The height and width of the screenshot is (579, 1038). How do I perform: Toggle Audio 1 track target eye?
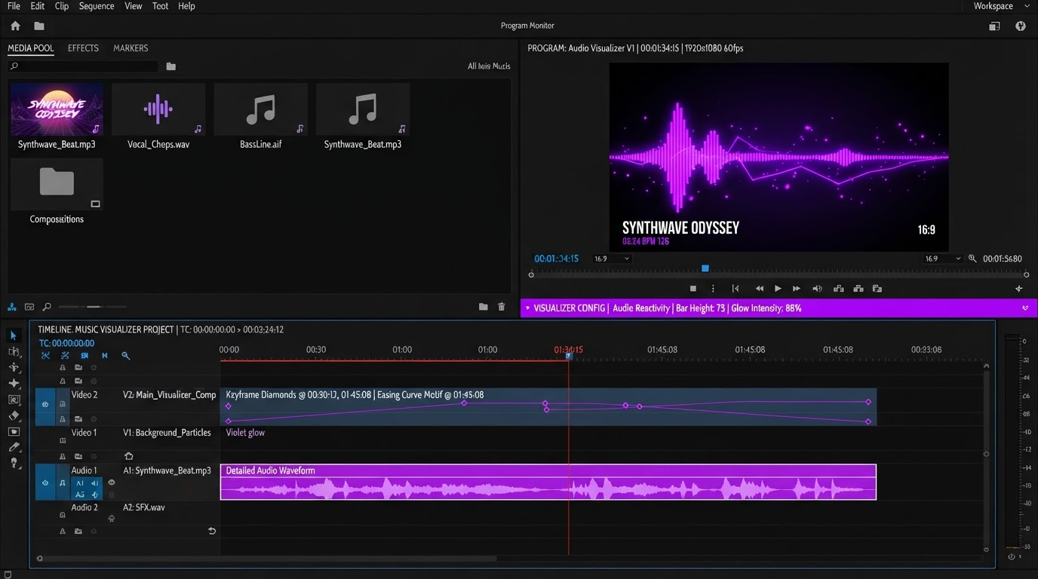tap(45, 482)
